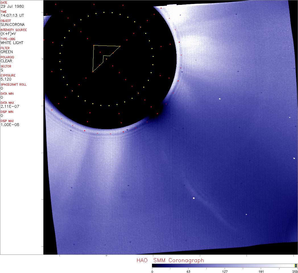Click the EXPOSURE value 5.120

tap(6, 79)
